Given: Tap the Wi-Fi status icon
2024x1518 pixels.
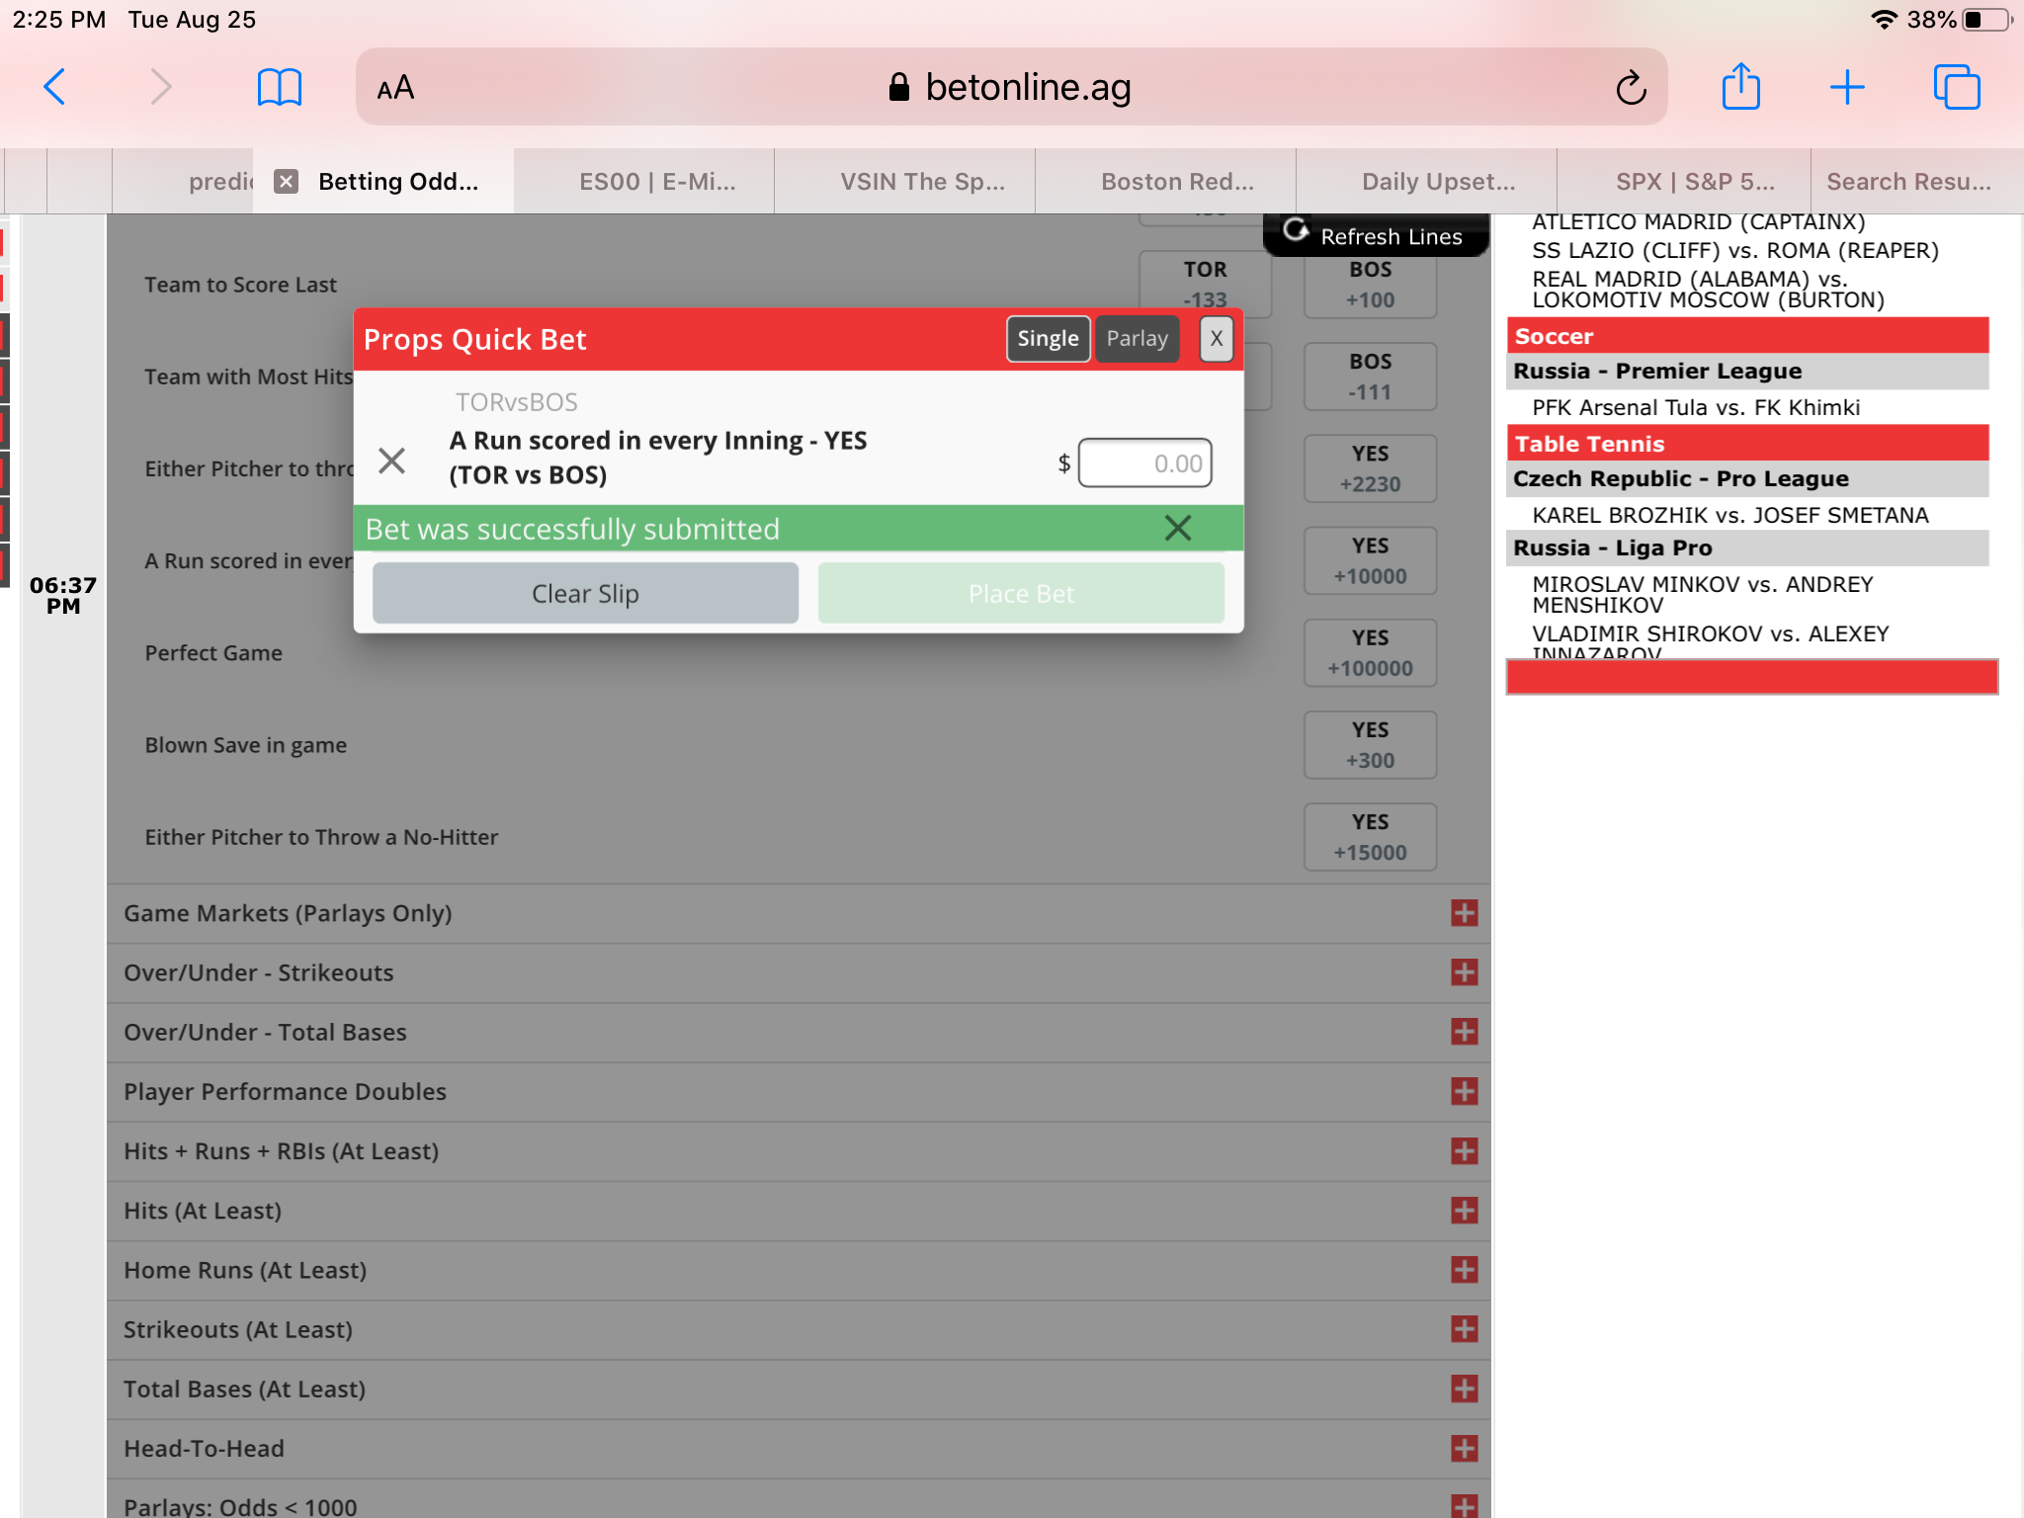Looking at the screenshot, I should click(1884, 20).
